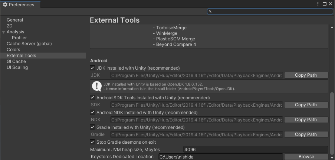Copy the NDK path
Viewport: 335px width, 160px height.
[x=306, y=120]
